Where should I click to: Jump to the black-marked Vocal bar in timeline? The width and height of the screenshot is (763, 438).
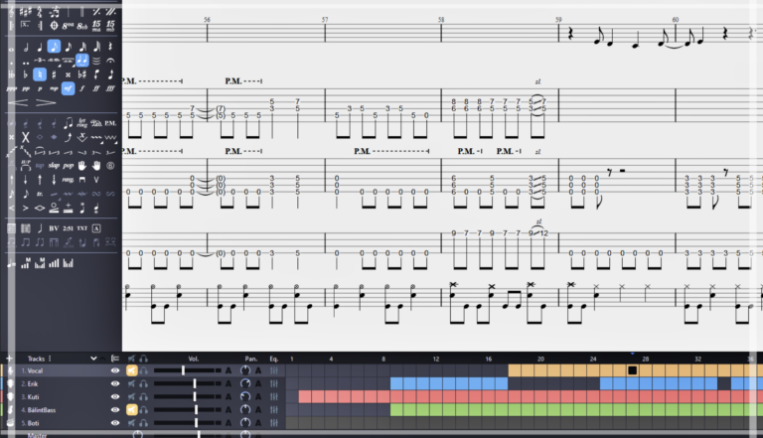pyautogui.click(x=632, y=370)
